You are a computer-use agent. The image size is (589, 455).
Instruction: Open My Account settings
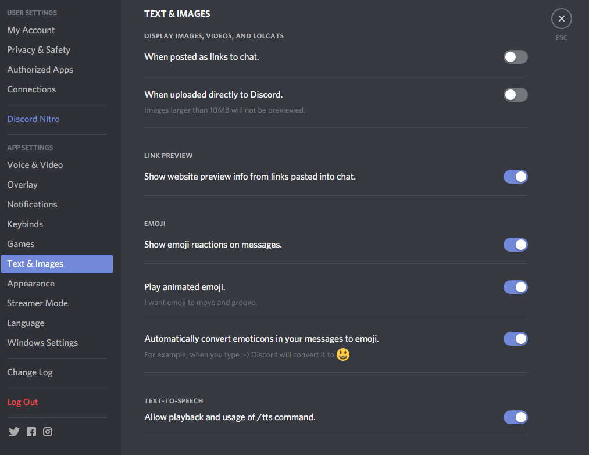point(31,30)
